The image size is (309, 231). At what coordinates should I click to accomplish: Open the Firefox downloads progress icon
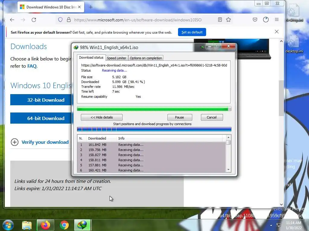pyautogui.click(x=266, y=20)
